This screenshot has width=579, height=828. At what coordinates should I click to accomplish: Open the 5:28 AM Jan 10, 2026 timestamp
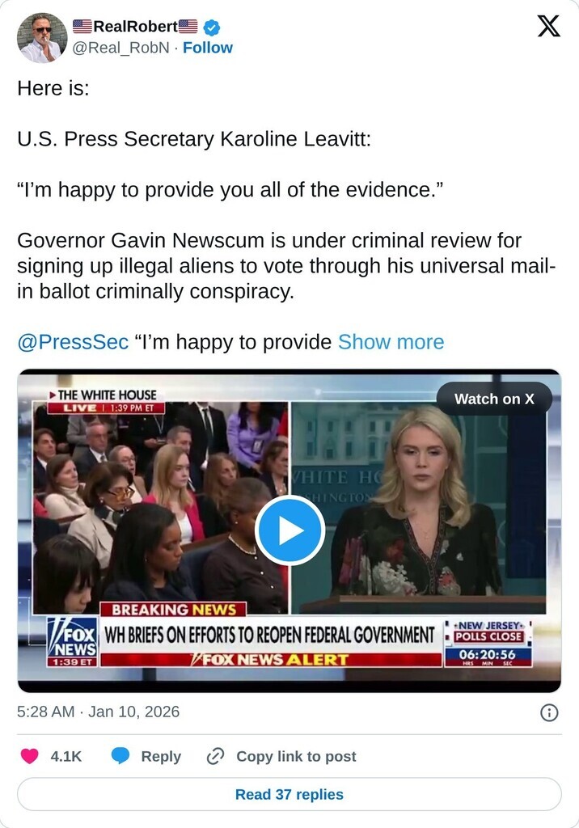99,712
